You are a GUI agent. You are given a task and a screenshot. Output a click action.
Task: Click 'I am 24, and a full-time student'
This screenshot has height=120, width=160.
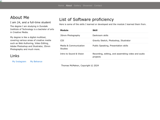pos(31,22)
